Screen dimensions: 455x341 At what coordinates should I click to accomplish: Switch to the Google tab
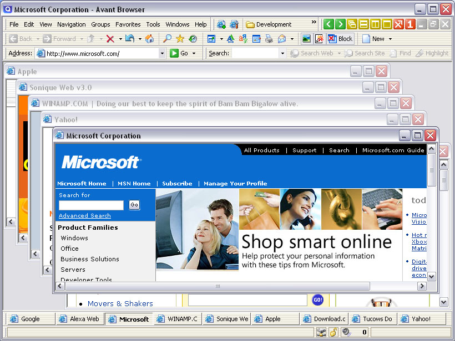point(31,319)
